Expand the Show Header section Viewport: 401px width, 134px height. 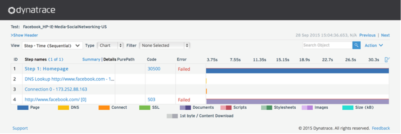[x=24, y=35]
